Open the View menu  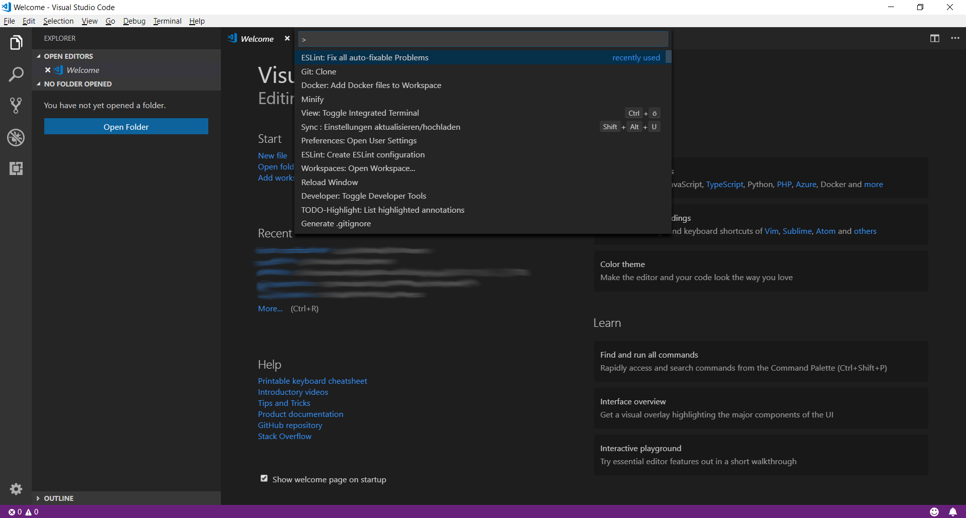90,21
